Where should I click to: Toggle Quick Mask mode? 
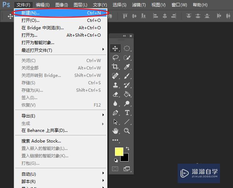coord(115,169)
